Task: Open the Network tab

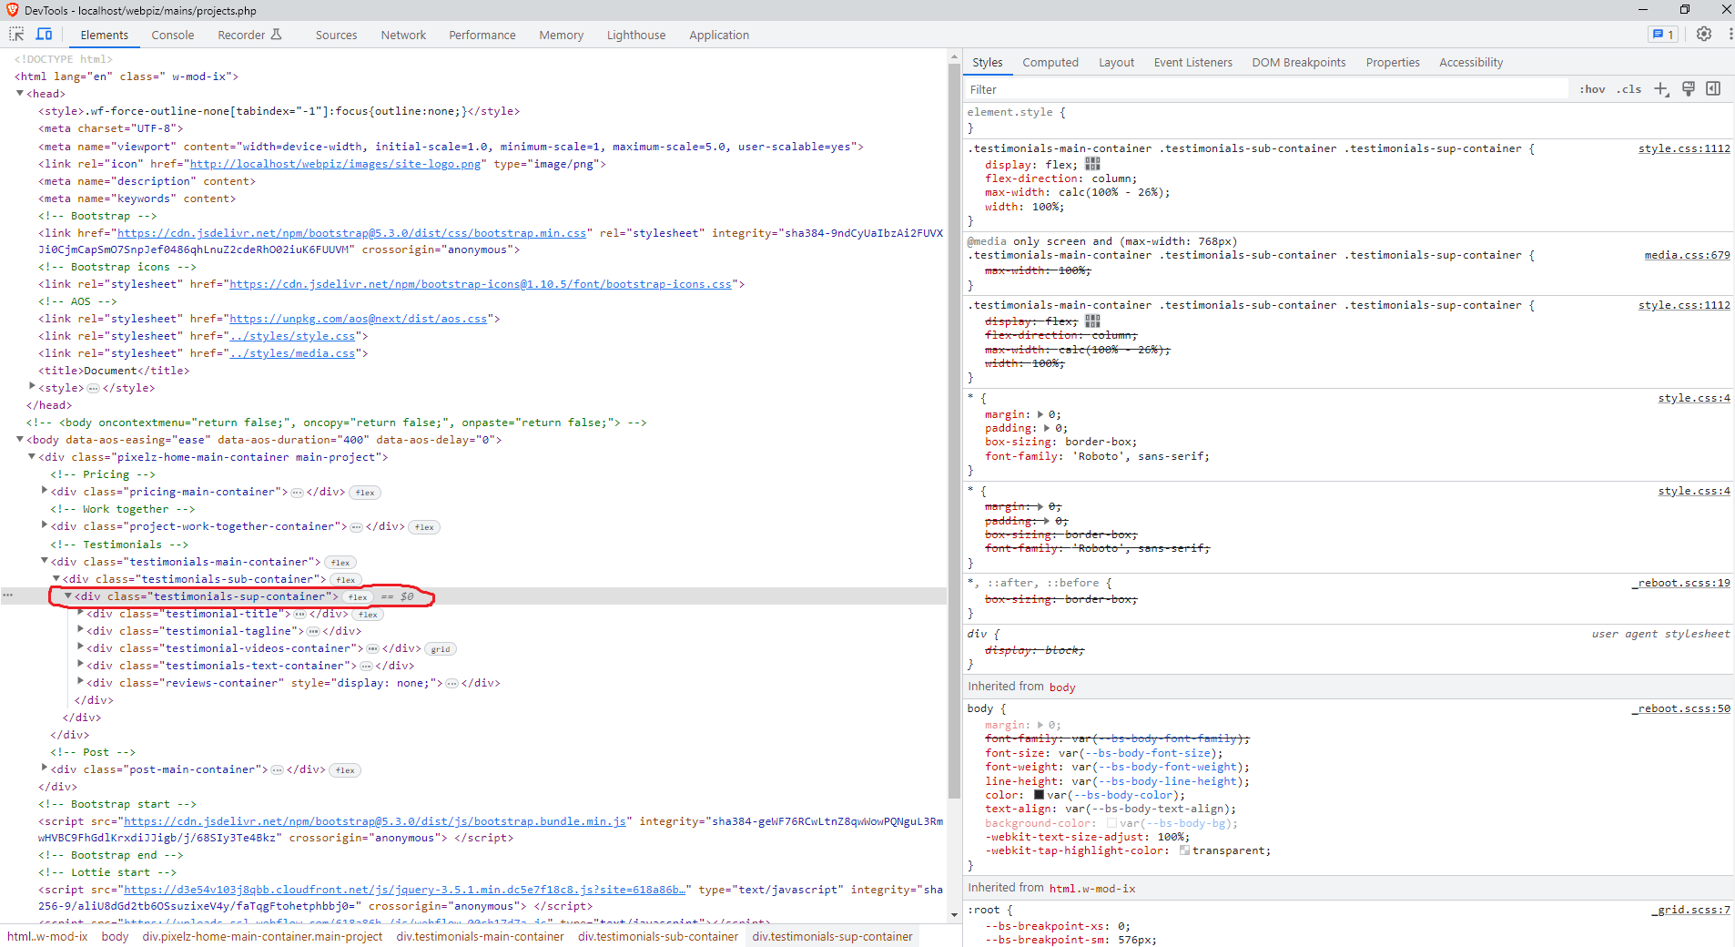Action: coord(403,35)
